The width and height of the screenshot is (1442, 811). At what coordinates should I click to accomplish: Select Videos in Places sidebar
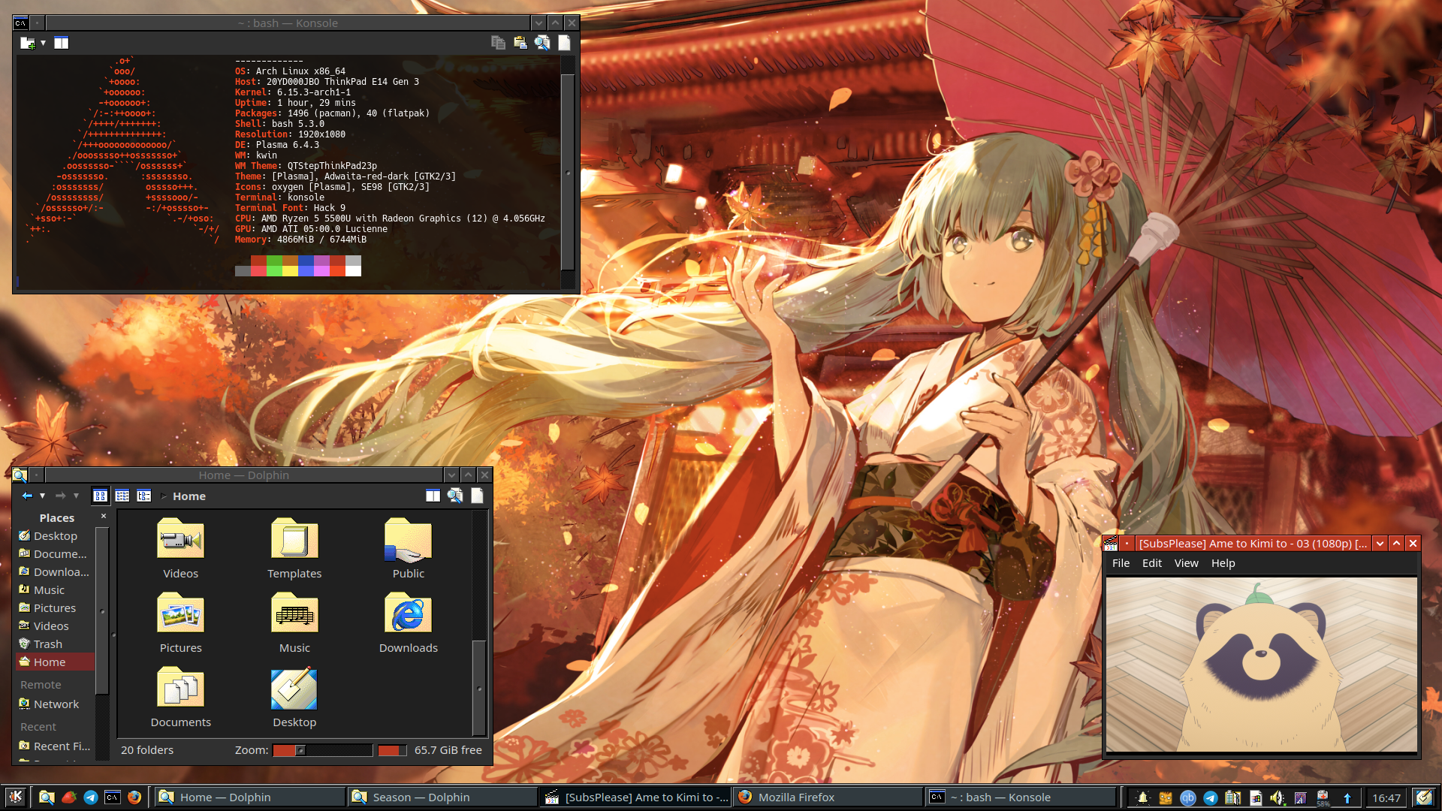point(56,626)
